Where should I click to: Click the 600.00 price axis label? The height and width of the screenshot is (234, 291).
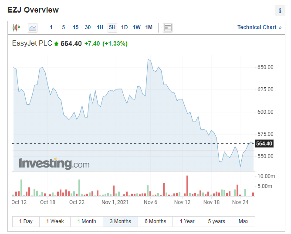pos(265,112)
